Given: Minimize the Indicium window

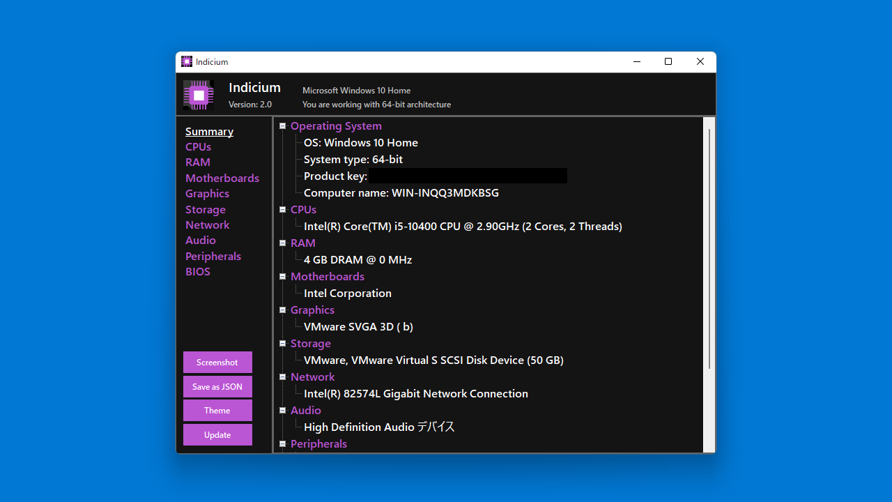Looking at the screenshot, I should tap(636, 61).
